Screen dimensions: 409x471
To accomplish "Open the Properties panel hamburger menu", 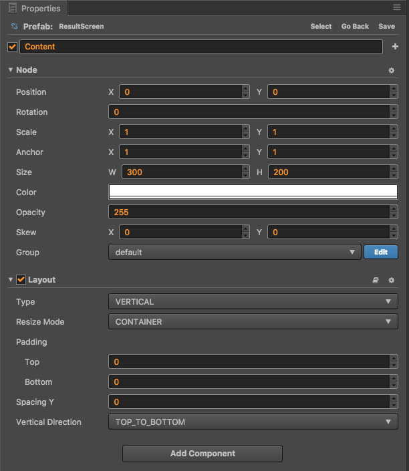I will 397,7.
